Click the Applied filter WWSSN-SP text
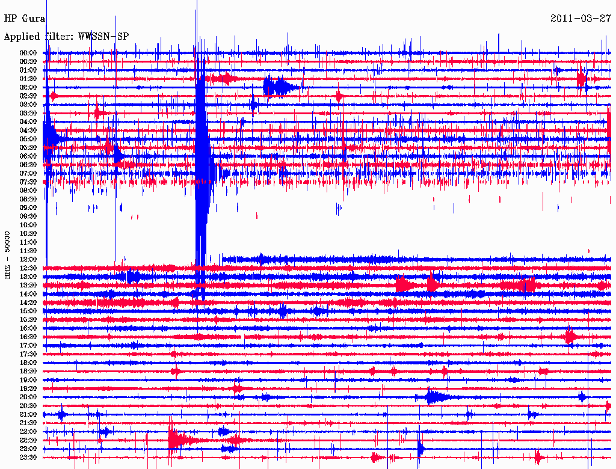 click(x=66, y=37)
